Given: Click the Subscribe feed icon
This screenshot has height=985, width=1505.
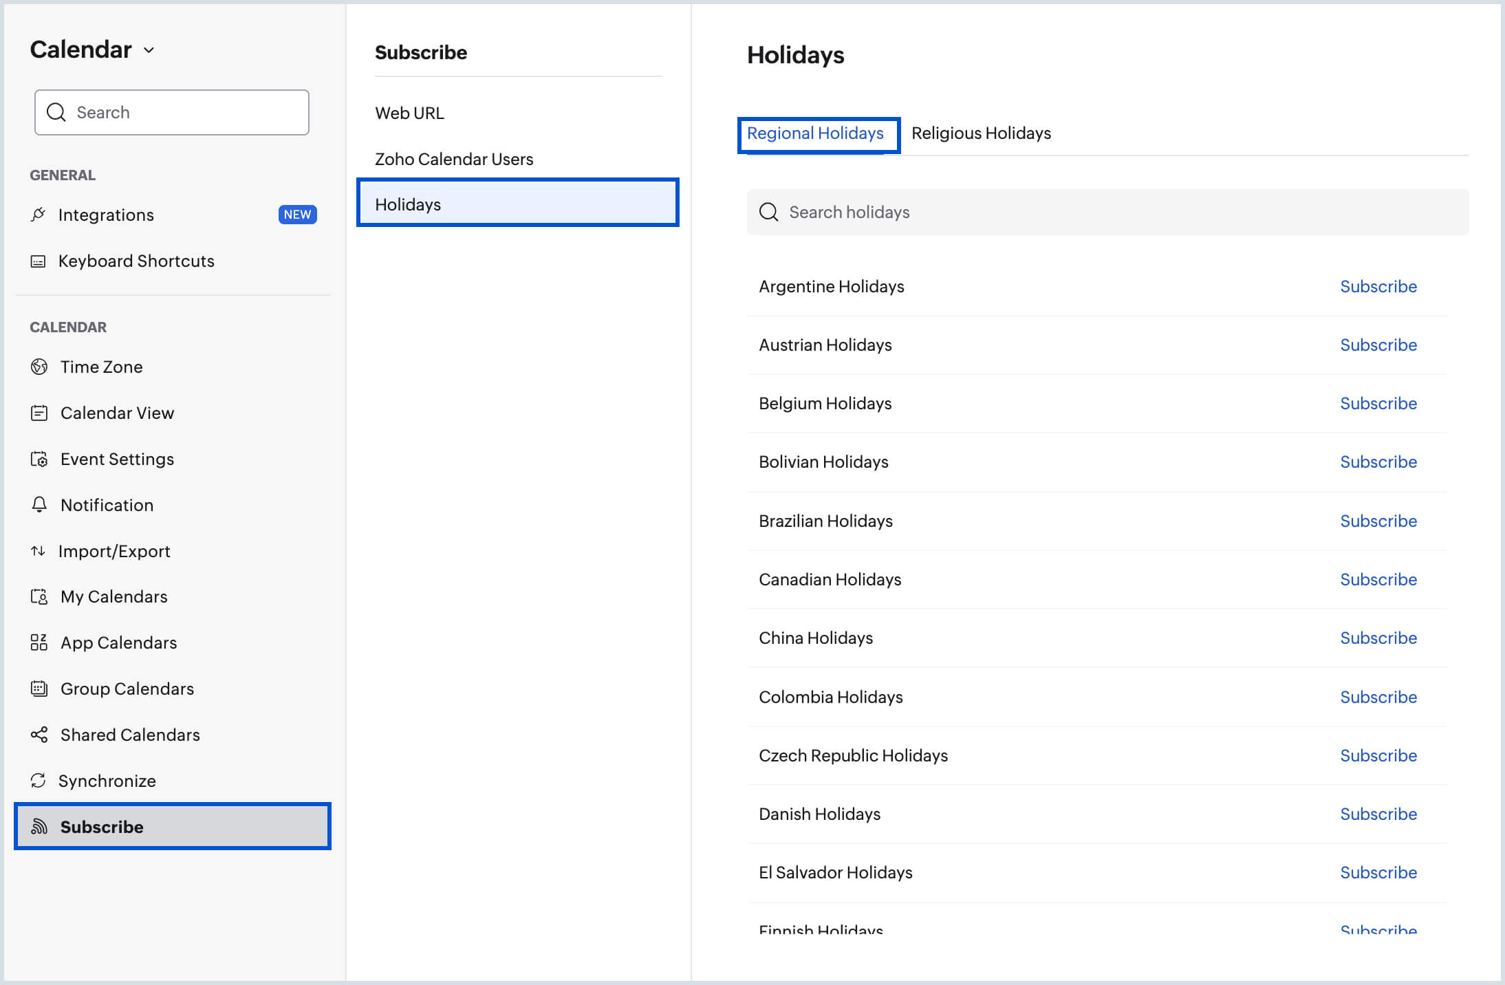Looking at the screenshot, I should pyautogui.click(x=39, y=827).
